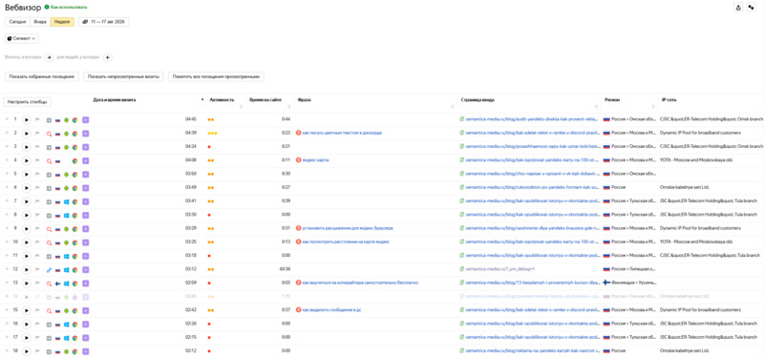The image size is (764, 358).
Task: Switch to the Вчера period tab
Action: coord(40,22)
